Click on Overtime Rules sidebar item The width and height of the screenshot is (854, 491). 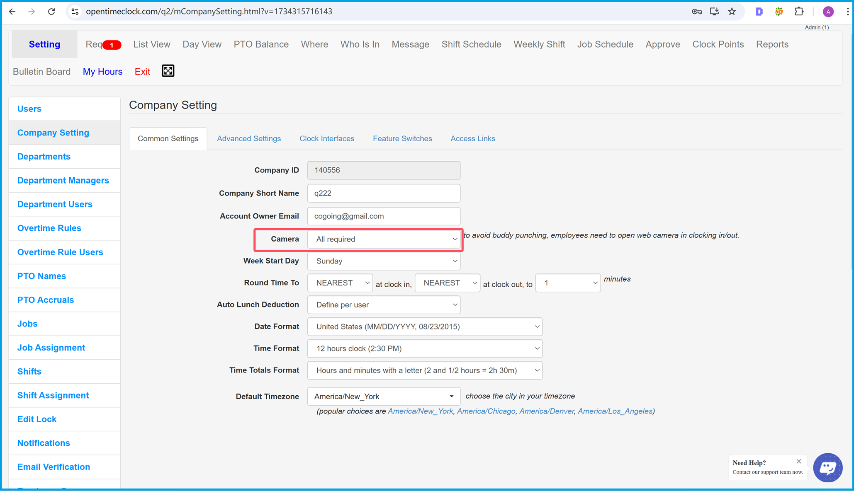(49, 228)
